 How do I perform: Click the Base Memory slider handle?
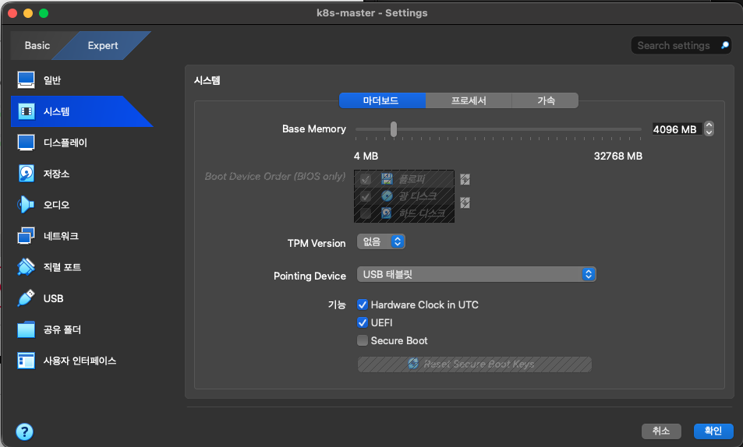click(393, 128)
